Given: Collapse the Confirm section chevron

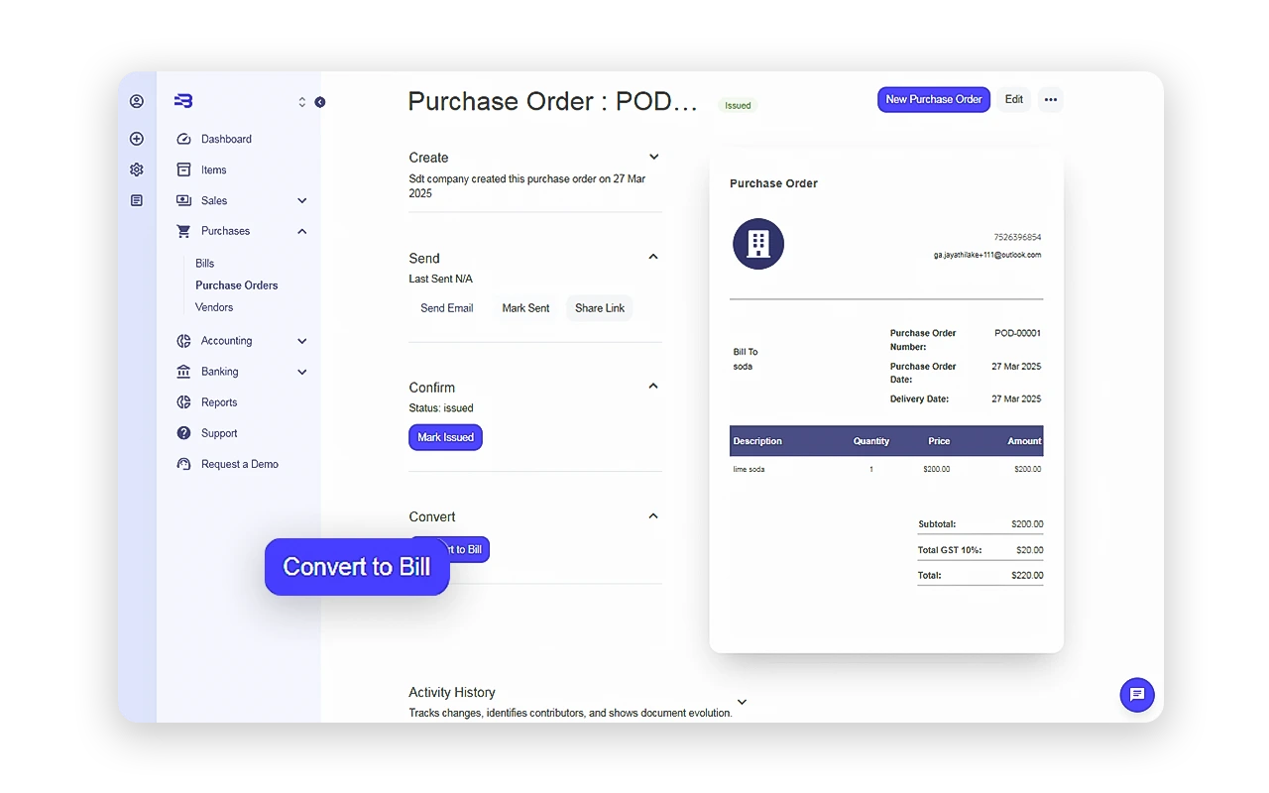Looking at the screenshot, I should click(653, 386).
